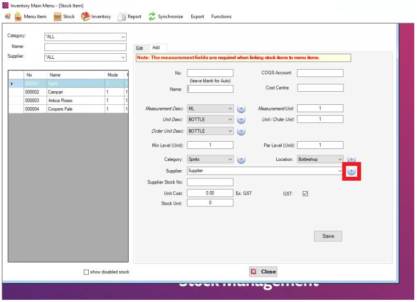417x302 pixels.
Task: Add new Measurement Desc with plus icon
Action: pos(241,108)
